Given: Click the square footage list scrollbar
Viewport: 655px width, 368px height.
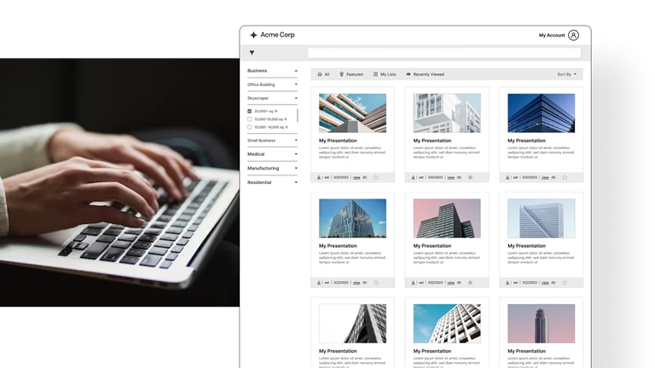Looking at the screenshot, I should pyautogui.click(x=298, y=115).
